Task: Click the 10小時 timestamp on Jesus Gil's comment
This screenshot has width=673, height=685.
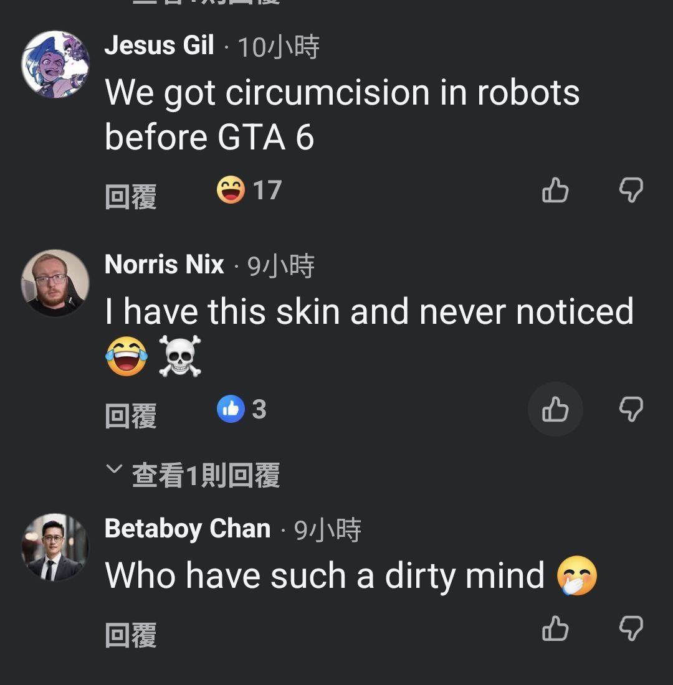Action: coord(279,47)
